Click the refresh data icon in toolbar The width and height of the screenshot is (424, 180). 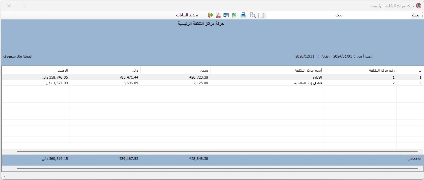pos(263,15)
